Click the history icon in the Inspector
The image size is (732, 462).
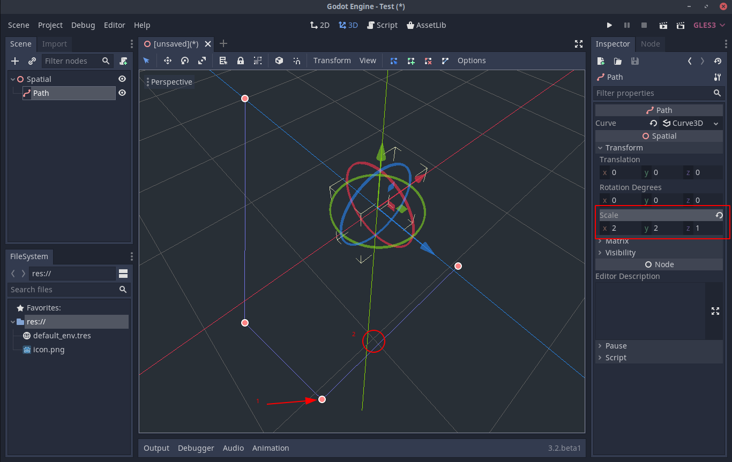tap(718, 61)
